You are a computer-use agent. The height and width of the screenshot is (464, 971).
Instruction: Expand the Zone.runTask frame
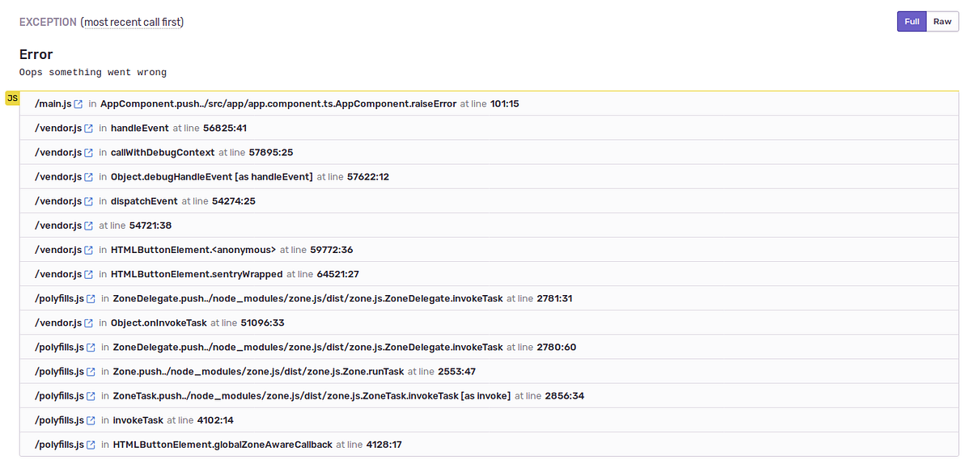pos(489,372)
